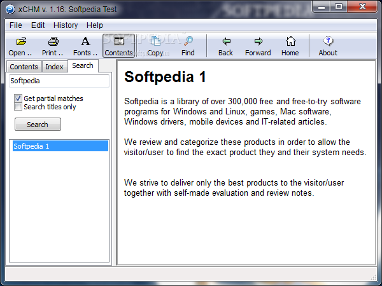Click the xCHM application icon in title bar
Image resolution: width=382 pixels, height=286 pixels.
(10, 10)
